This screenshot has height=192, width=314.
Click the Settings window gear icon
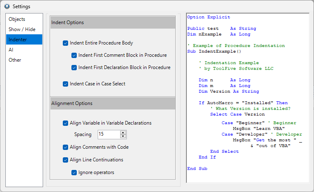tap(7, 7)
